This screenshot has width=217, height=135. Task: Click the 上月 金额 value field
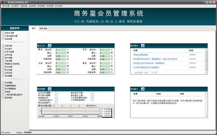point(61,69)
